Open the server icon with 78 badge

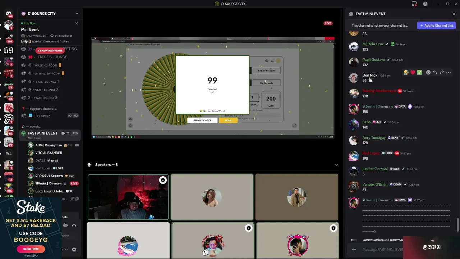(x=9, y=85)
